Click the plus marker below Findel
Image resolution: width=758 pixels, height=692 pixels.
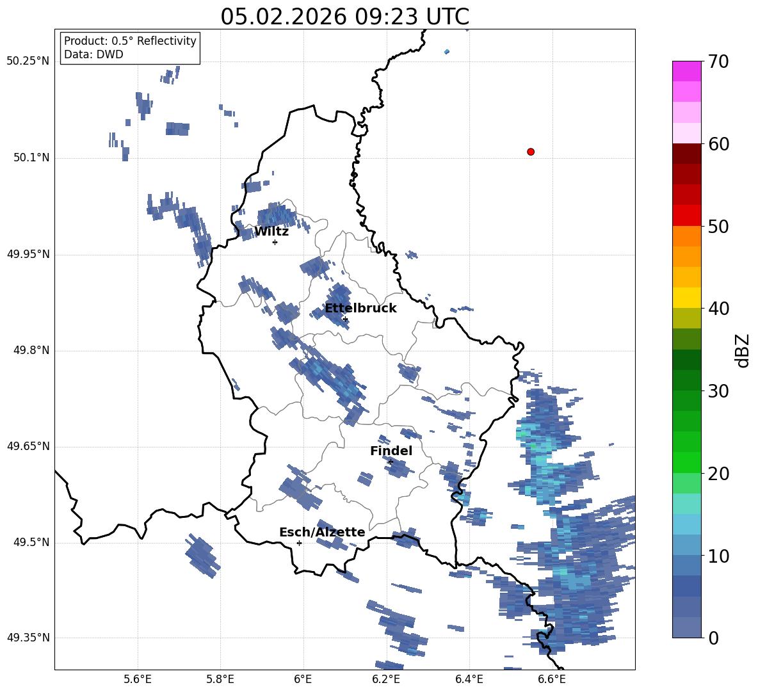pos(391,462)
